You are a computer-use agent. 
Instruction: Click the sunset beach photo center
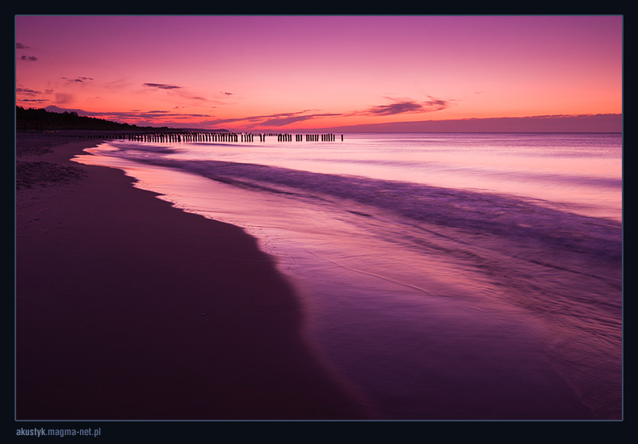pos(319,218)
